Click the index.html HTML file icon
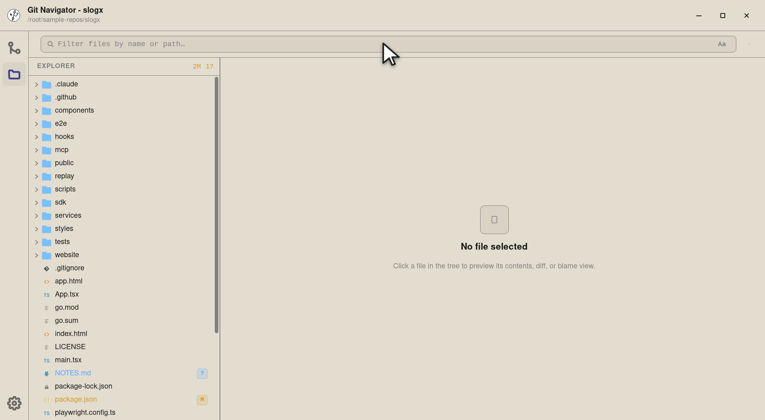The image size is (765, 420). point(47,334)
